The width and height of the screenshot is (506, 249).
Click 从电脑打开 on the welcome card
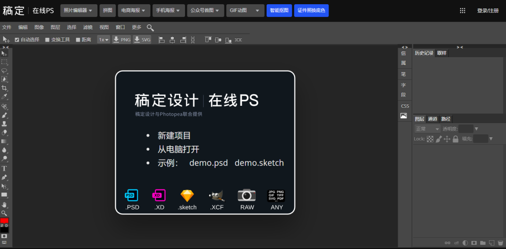point(178,149)
